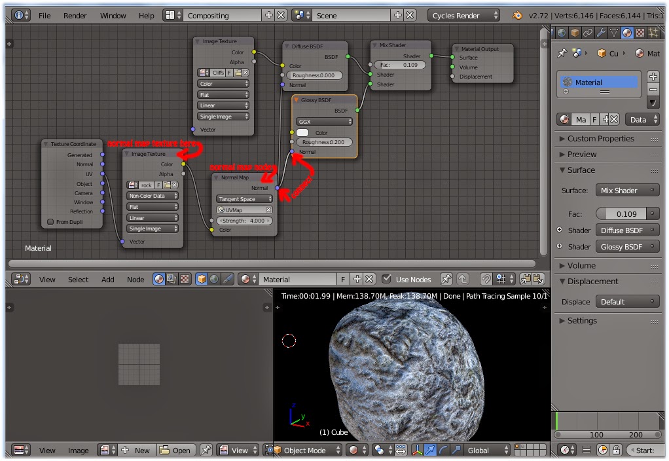Image resolution: width=669 pixels, height=461 pixels.
Task: Open the Object Constraints (chain link) tab
Action: coord(588,32)
